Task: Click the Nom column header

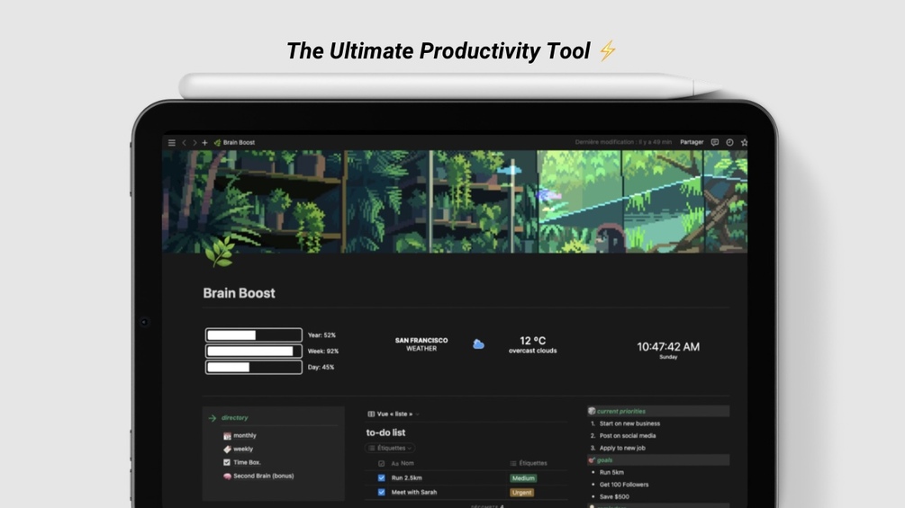Action: tap(403, 463)
